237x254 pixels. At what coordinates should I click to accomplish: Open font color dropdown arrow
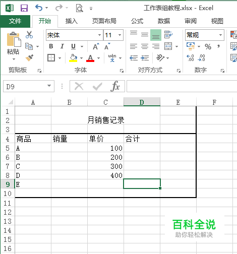pos(98,58)
